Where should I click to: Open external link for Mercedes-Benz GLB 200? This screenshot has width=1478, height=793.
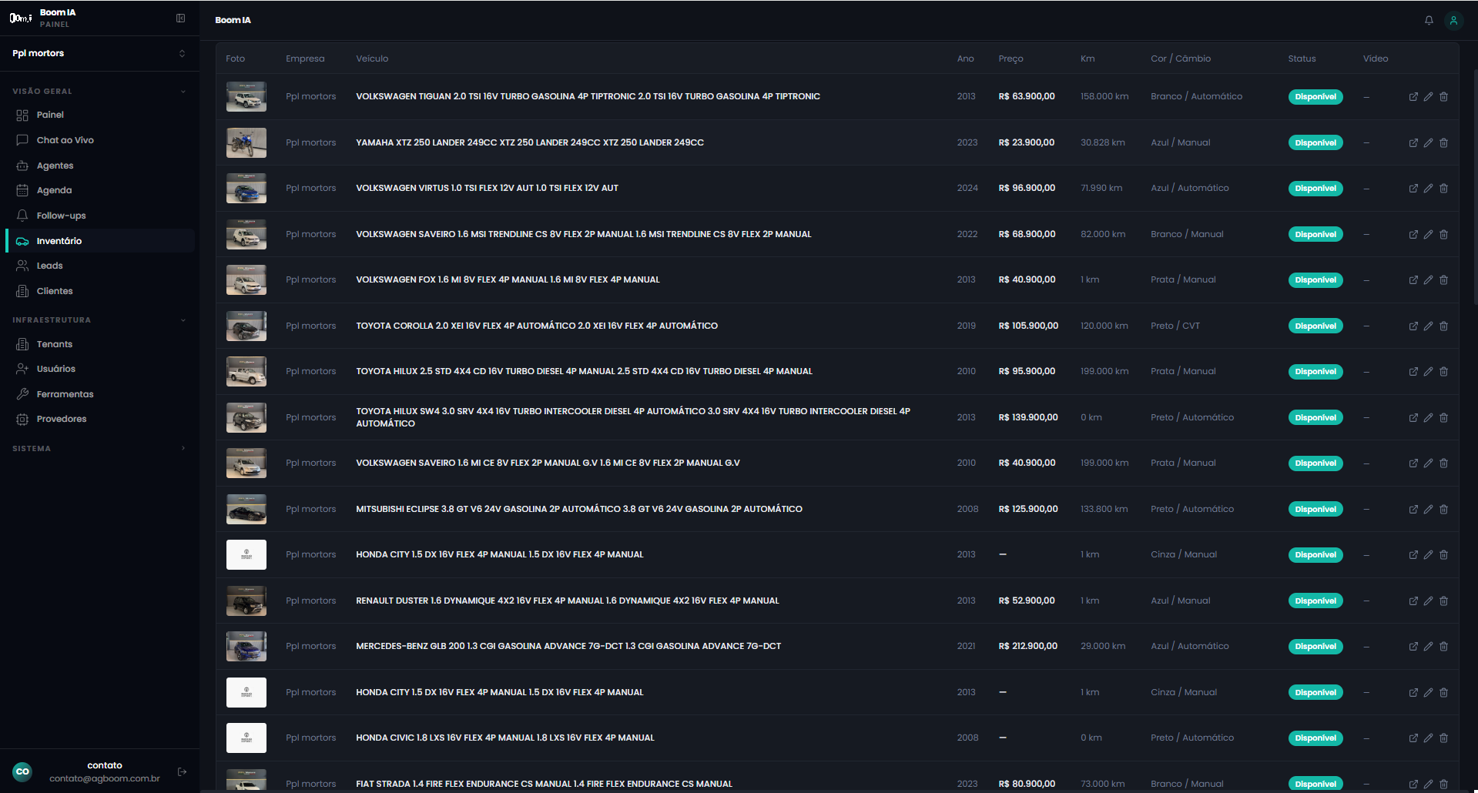click(x=1413, y=647)
